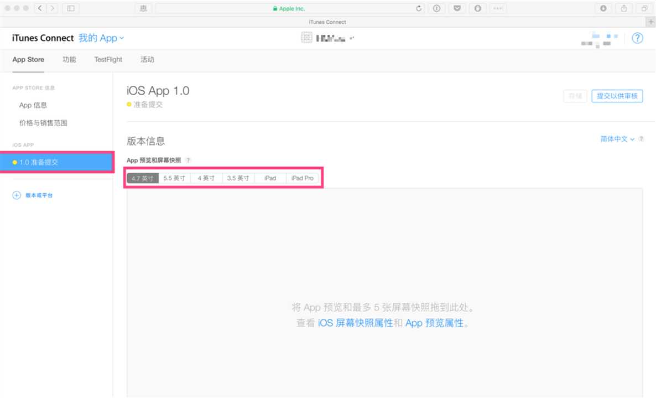Open help icon beside 简体中文
656x398 pixels.
pos(641,139)
